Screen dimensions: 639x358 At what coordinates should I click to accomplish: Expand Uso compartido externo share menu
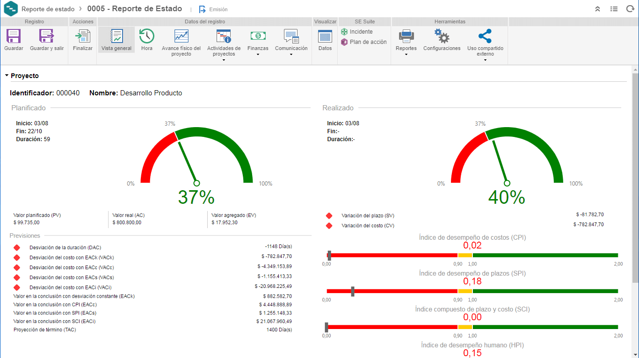[x=485, y=60]
